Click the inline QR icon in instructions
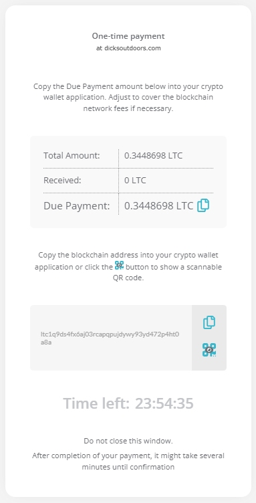The width and height of the screenshot is (256, 503). 119,266
